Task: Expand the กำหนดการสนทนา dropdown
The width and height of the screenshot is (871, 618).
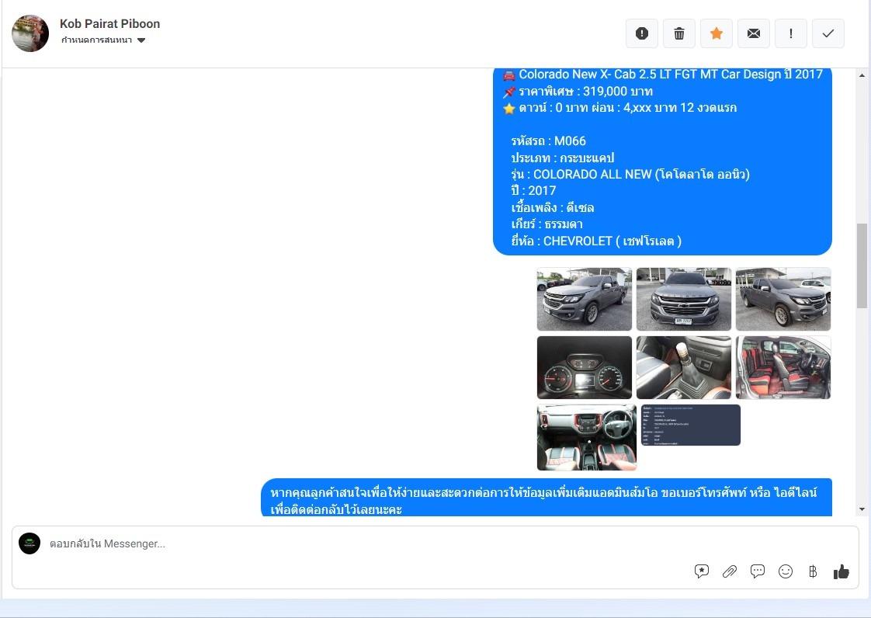Action: [x=103, y=40]
